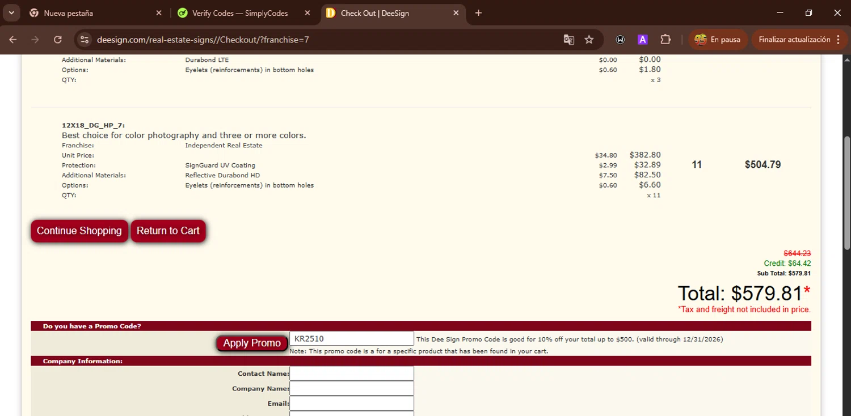
Task: Focus the Email field
Action: (352, 403)
